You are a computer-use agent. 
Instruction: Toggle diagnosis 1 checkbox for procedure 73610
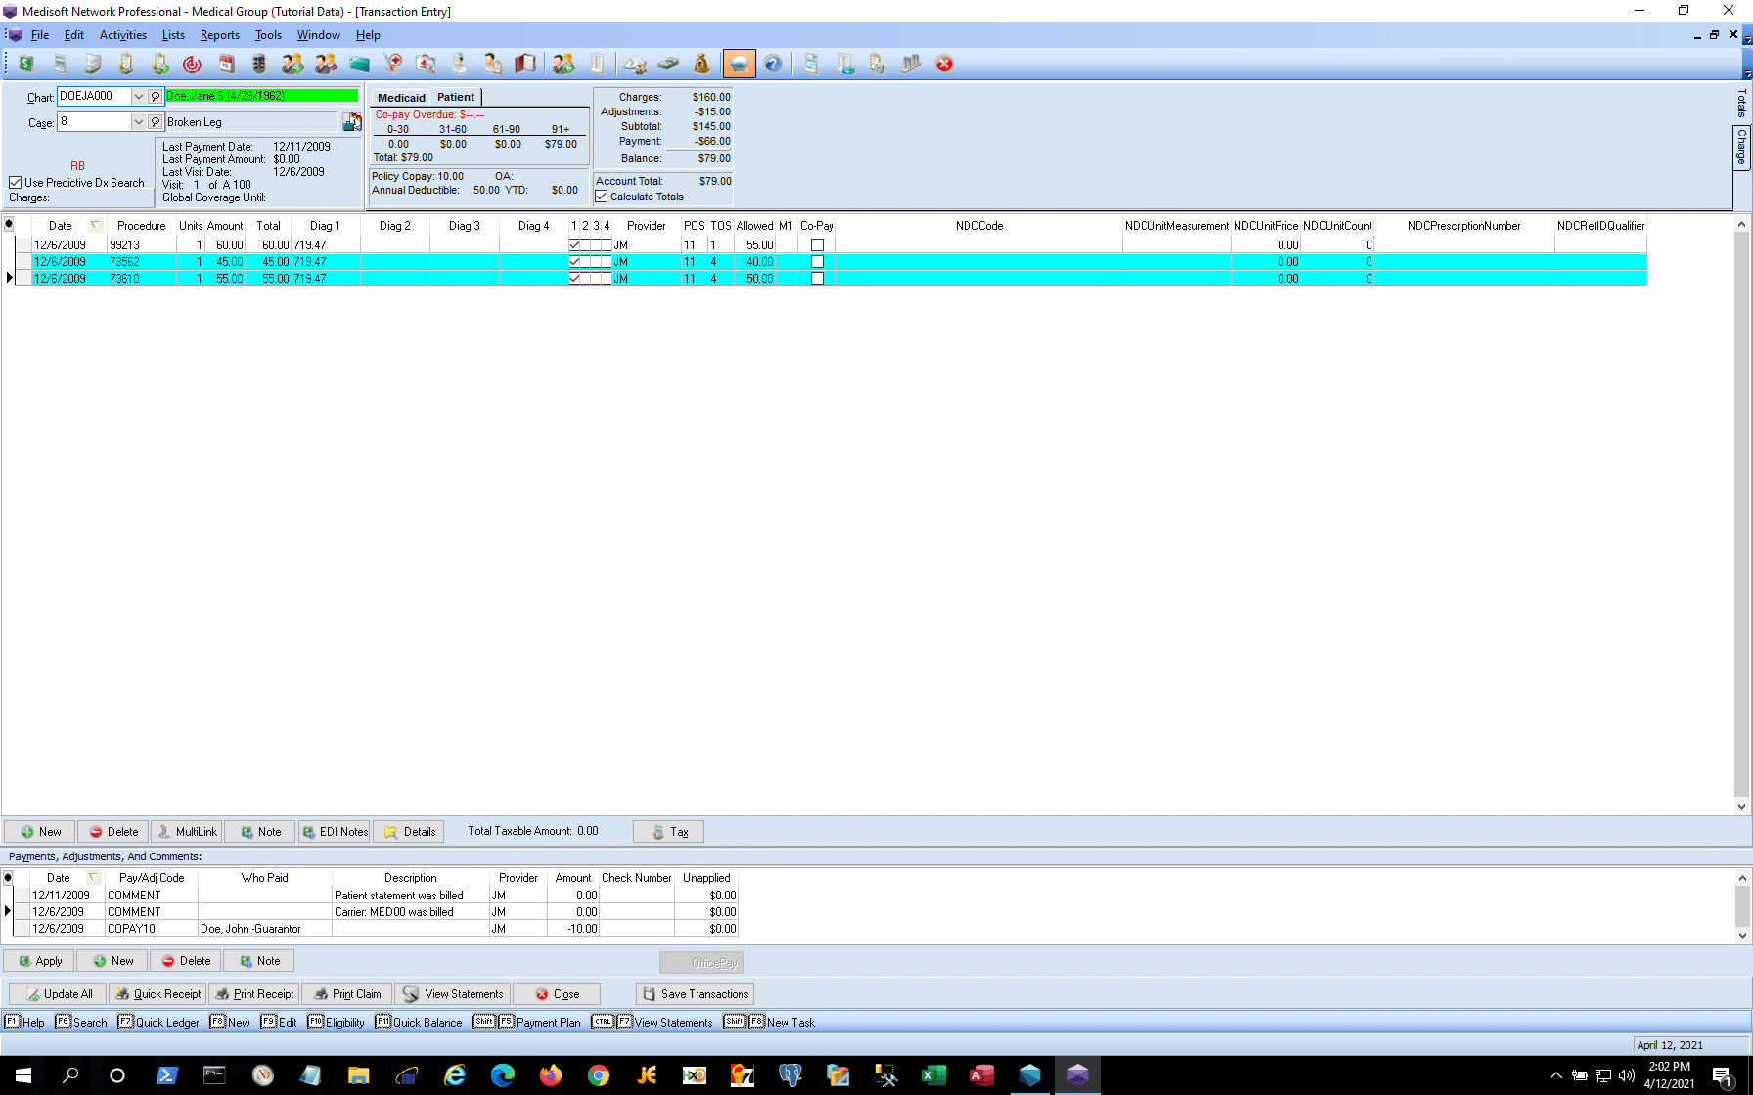point(574,279)
